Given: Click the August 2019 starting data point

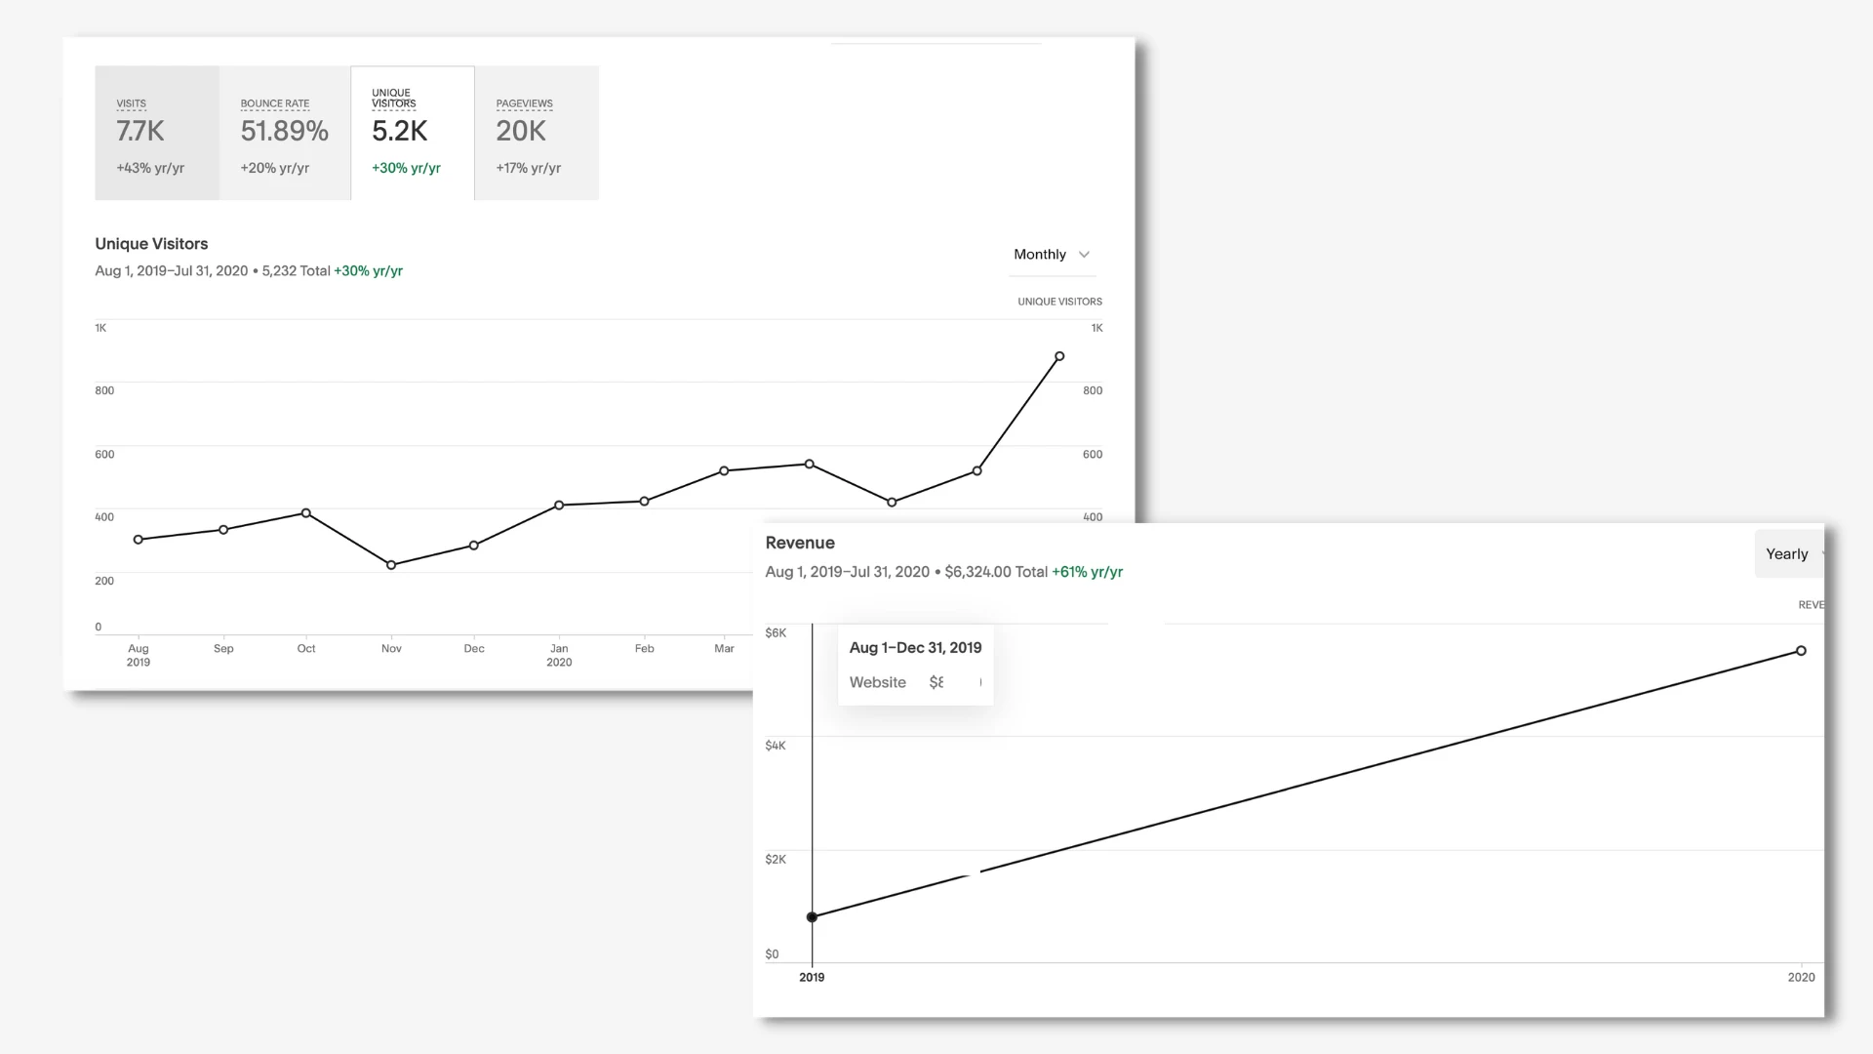Looking at the screenshot, I should (139, 539).
